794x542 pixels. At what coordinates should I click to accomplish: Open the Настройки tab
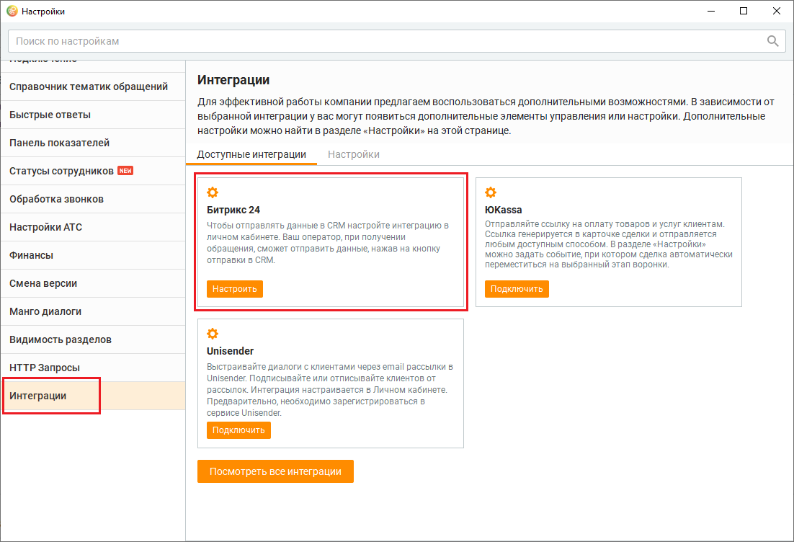(354, 154)
